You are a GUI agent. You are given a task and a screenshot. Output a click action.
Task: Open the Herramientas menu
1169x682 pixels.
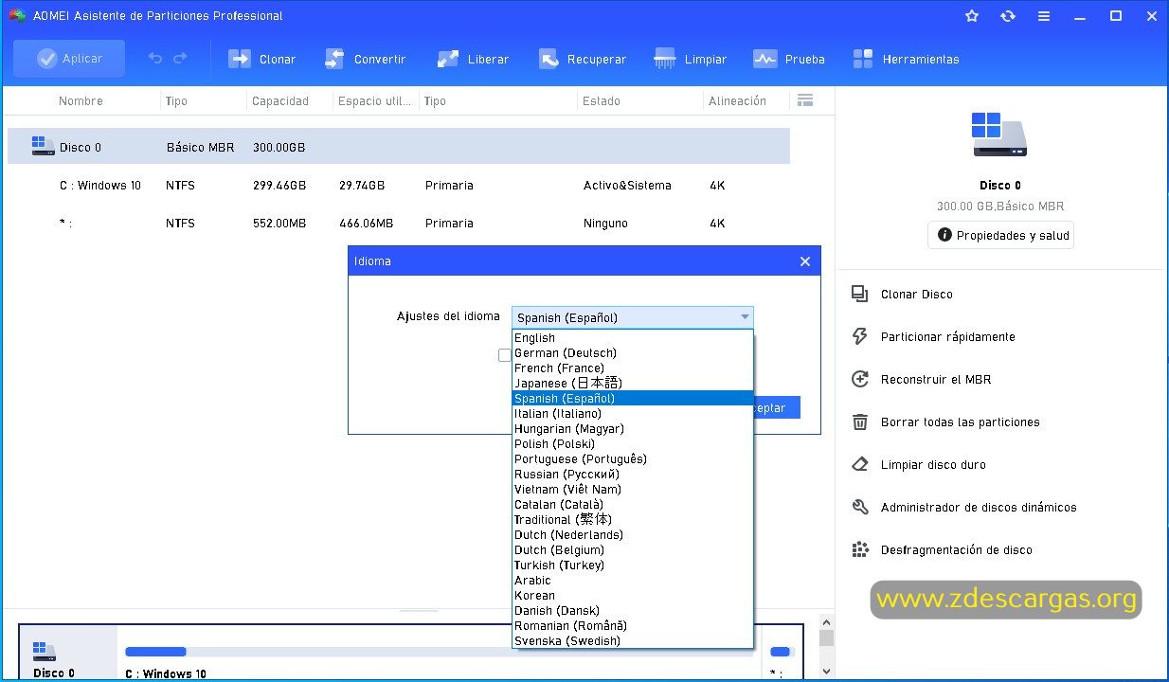tap(906, 59)
